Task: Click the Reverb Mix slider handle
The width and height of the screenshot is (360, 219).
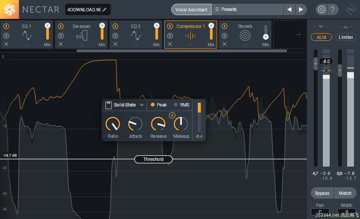Action: tap(266, 37)
